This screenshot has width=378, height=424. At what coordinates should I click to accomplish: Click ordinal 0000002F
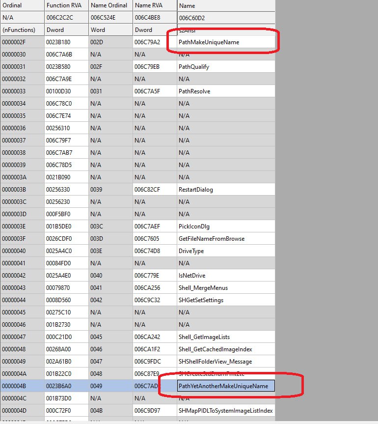(x=22, y=42)
